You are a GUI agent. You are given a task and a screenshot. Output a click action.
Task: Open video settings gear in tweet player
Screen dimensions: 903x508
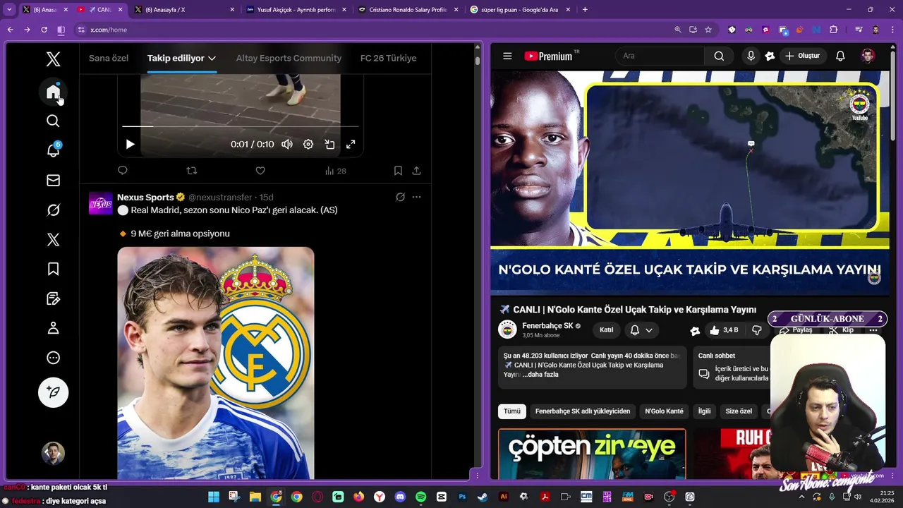click(x=308, y=144)
